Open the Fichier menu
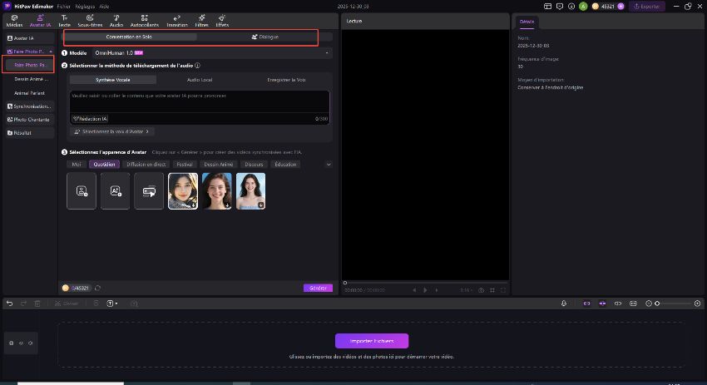The height and width of the screenshot is (385, 707). 64,6
